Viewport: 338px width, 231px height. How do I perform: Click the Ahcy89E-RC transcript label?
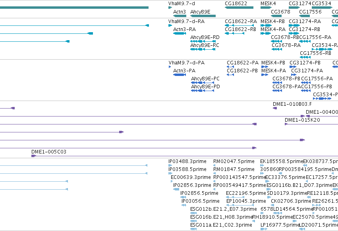click(x=205, y=45)
